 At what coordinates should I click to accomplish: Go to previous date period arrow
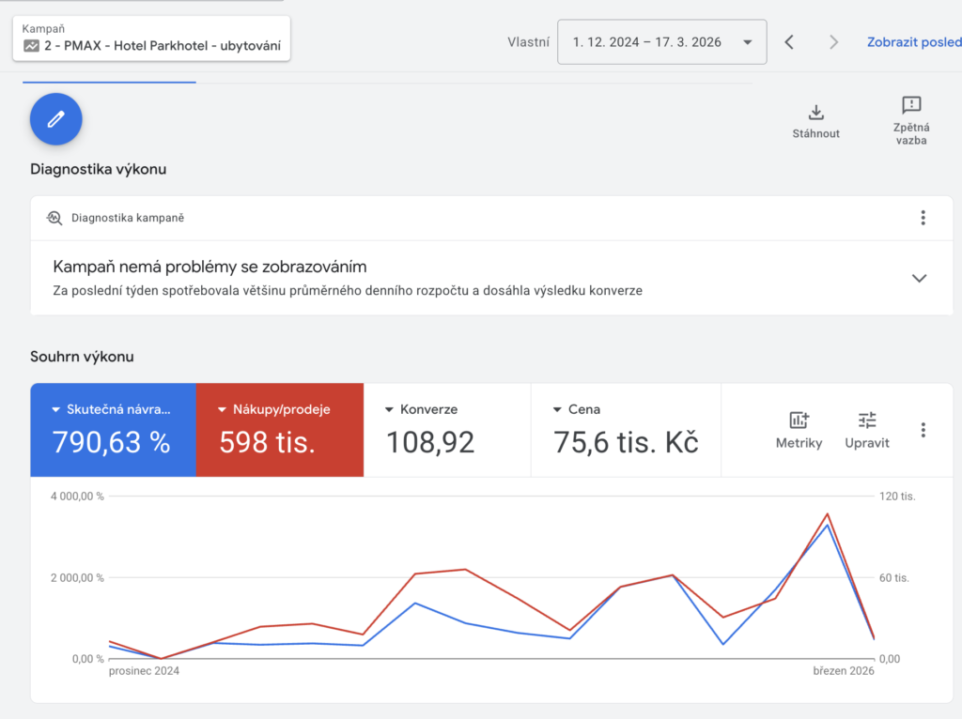click(x=789, y=42)
